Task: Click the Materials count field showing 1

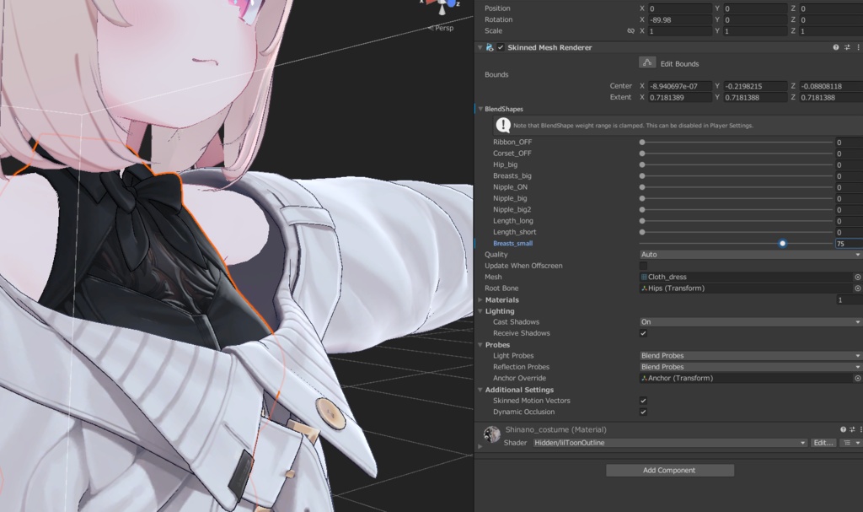Action: 850,299
